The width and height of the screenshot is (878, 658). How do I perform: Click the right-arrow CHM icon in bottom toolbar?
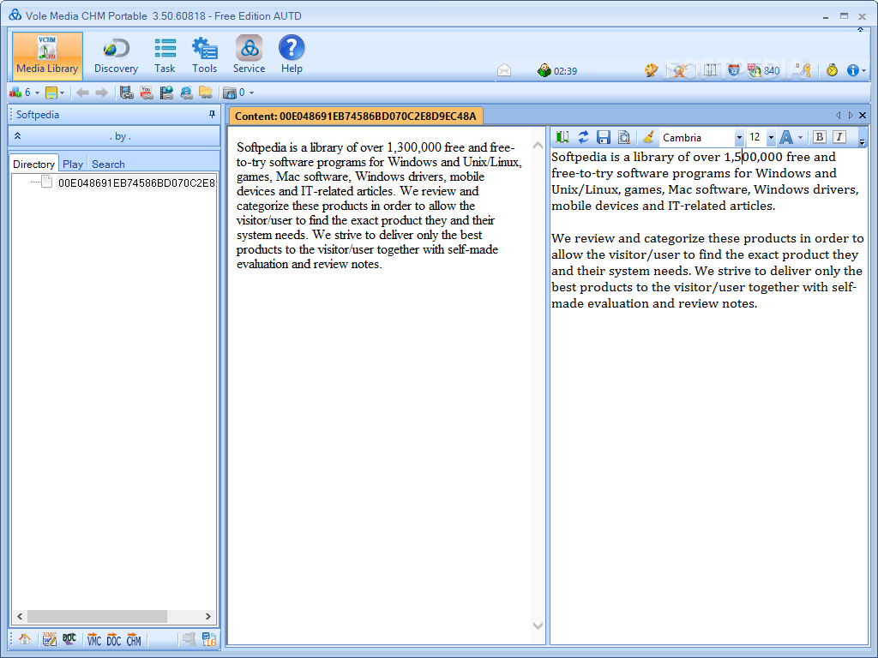[134, 639]
